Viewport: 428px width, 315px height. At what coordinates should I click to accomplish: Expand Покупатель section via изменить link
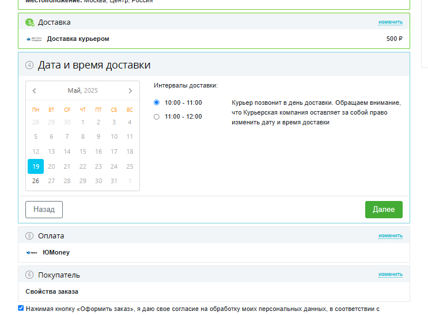click(x=390, y=275)
